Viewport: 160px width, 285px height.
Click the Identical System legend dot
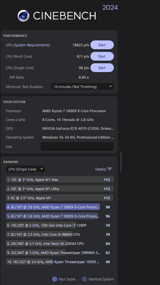85,279
